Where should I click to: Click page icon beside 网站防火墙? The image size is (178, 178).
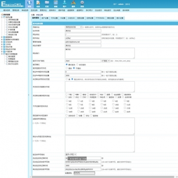[7, 34]
